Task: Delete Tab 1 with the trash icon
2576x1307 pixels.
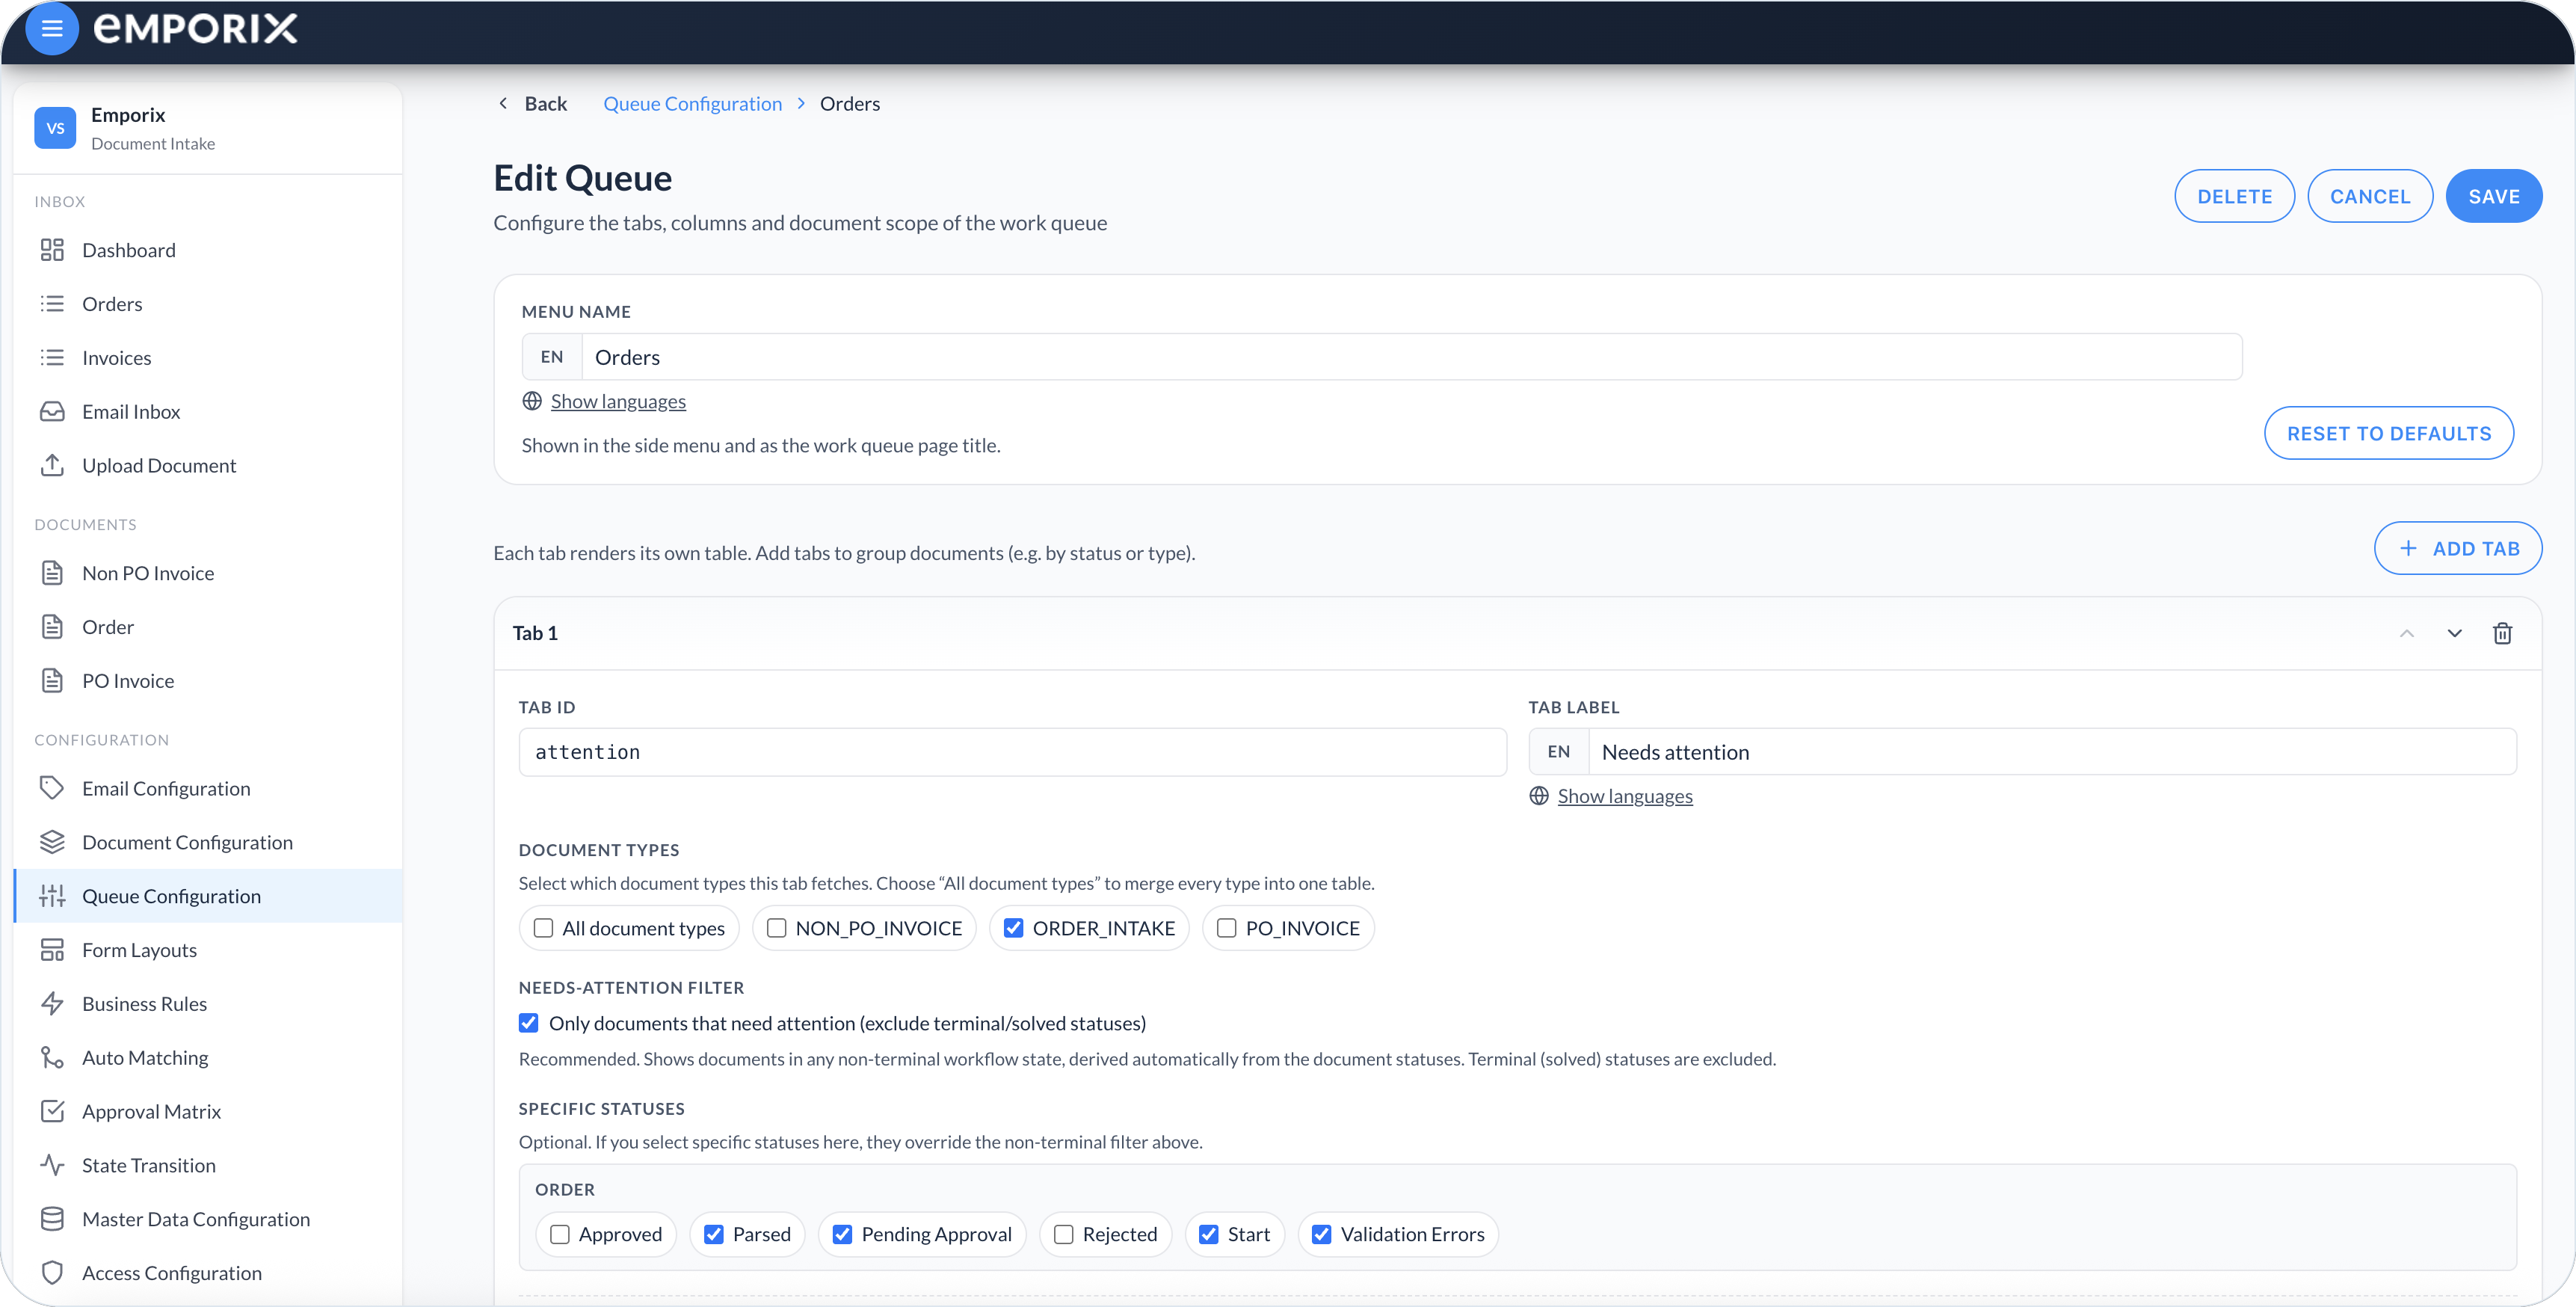Action: [x=2502, y=633]
